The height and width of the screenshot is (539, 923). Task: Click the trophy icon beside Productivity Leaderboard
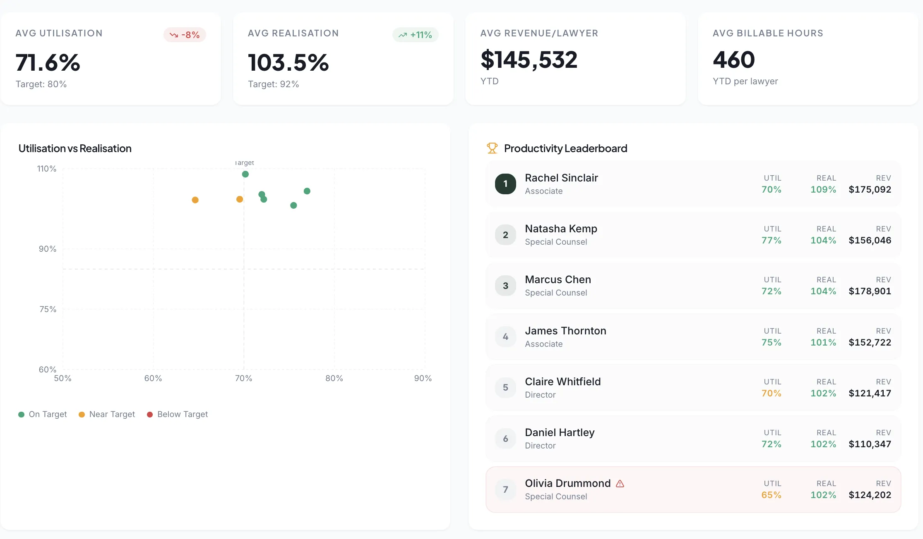coord(492,148)
